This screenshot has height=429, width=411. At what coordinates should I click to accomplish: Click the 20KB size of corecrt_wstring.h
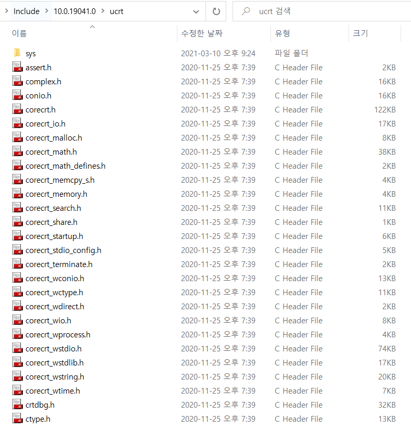point(387,377)
